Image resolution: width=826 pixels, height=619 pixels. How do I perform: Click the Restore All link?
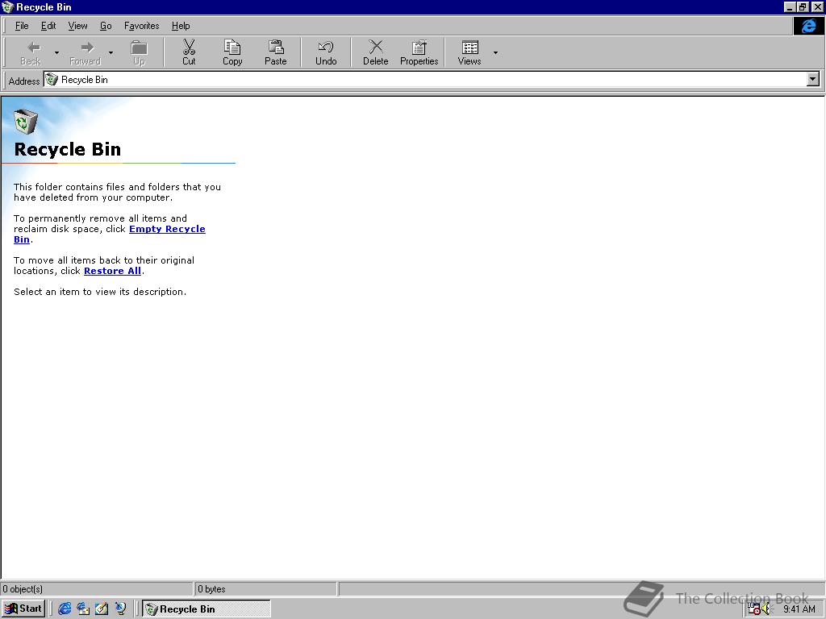(112, 271)
